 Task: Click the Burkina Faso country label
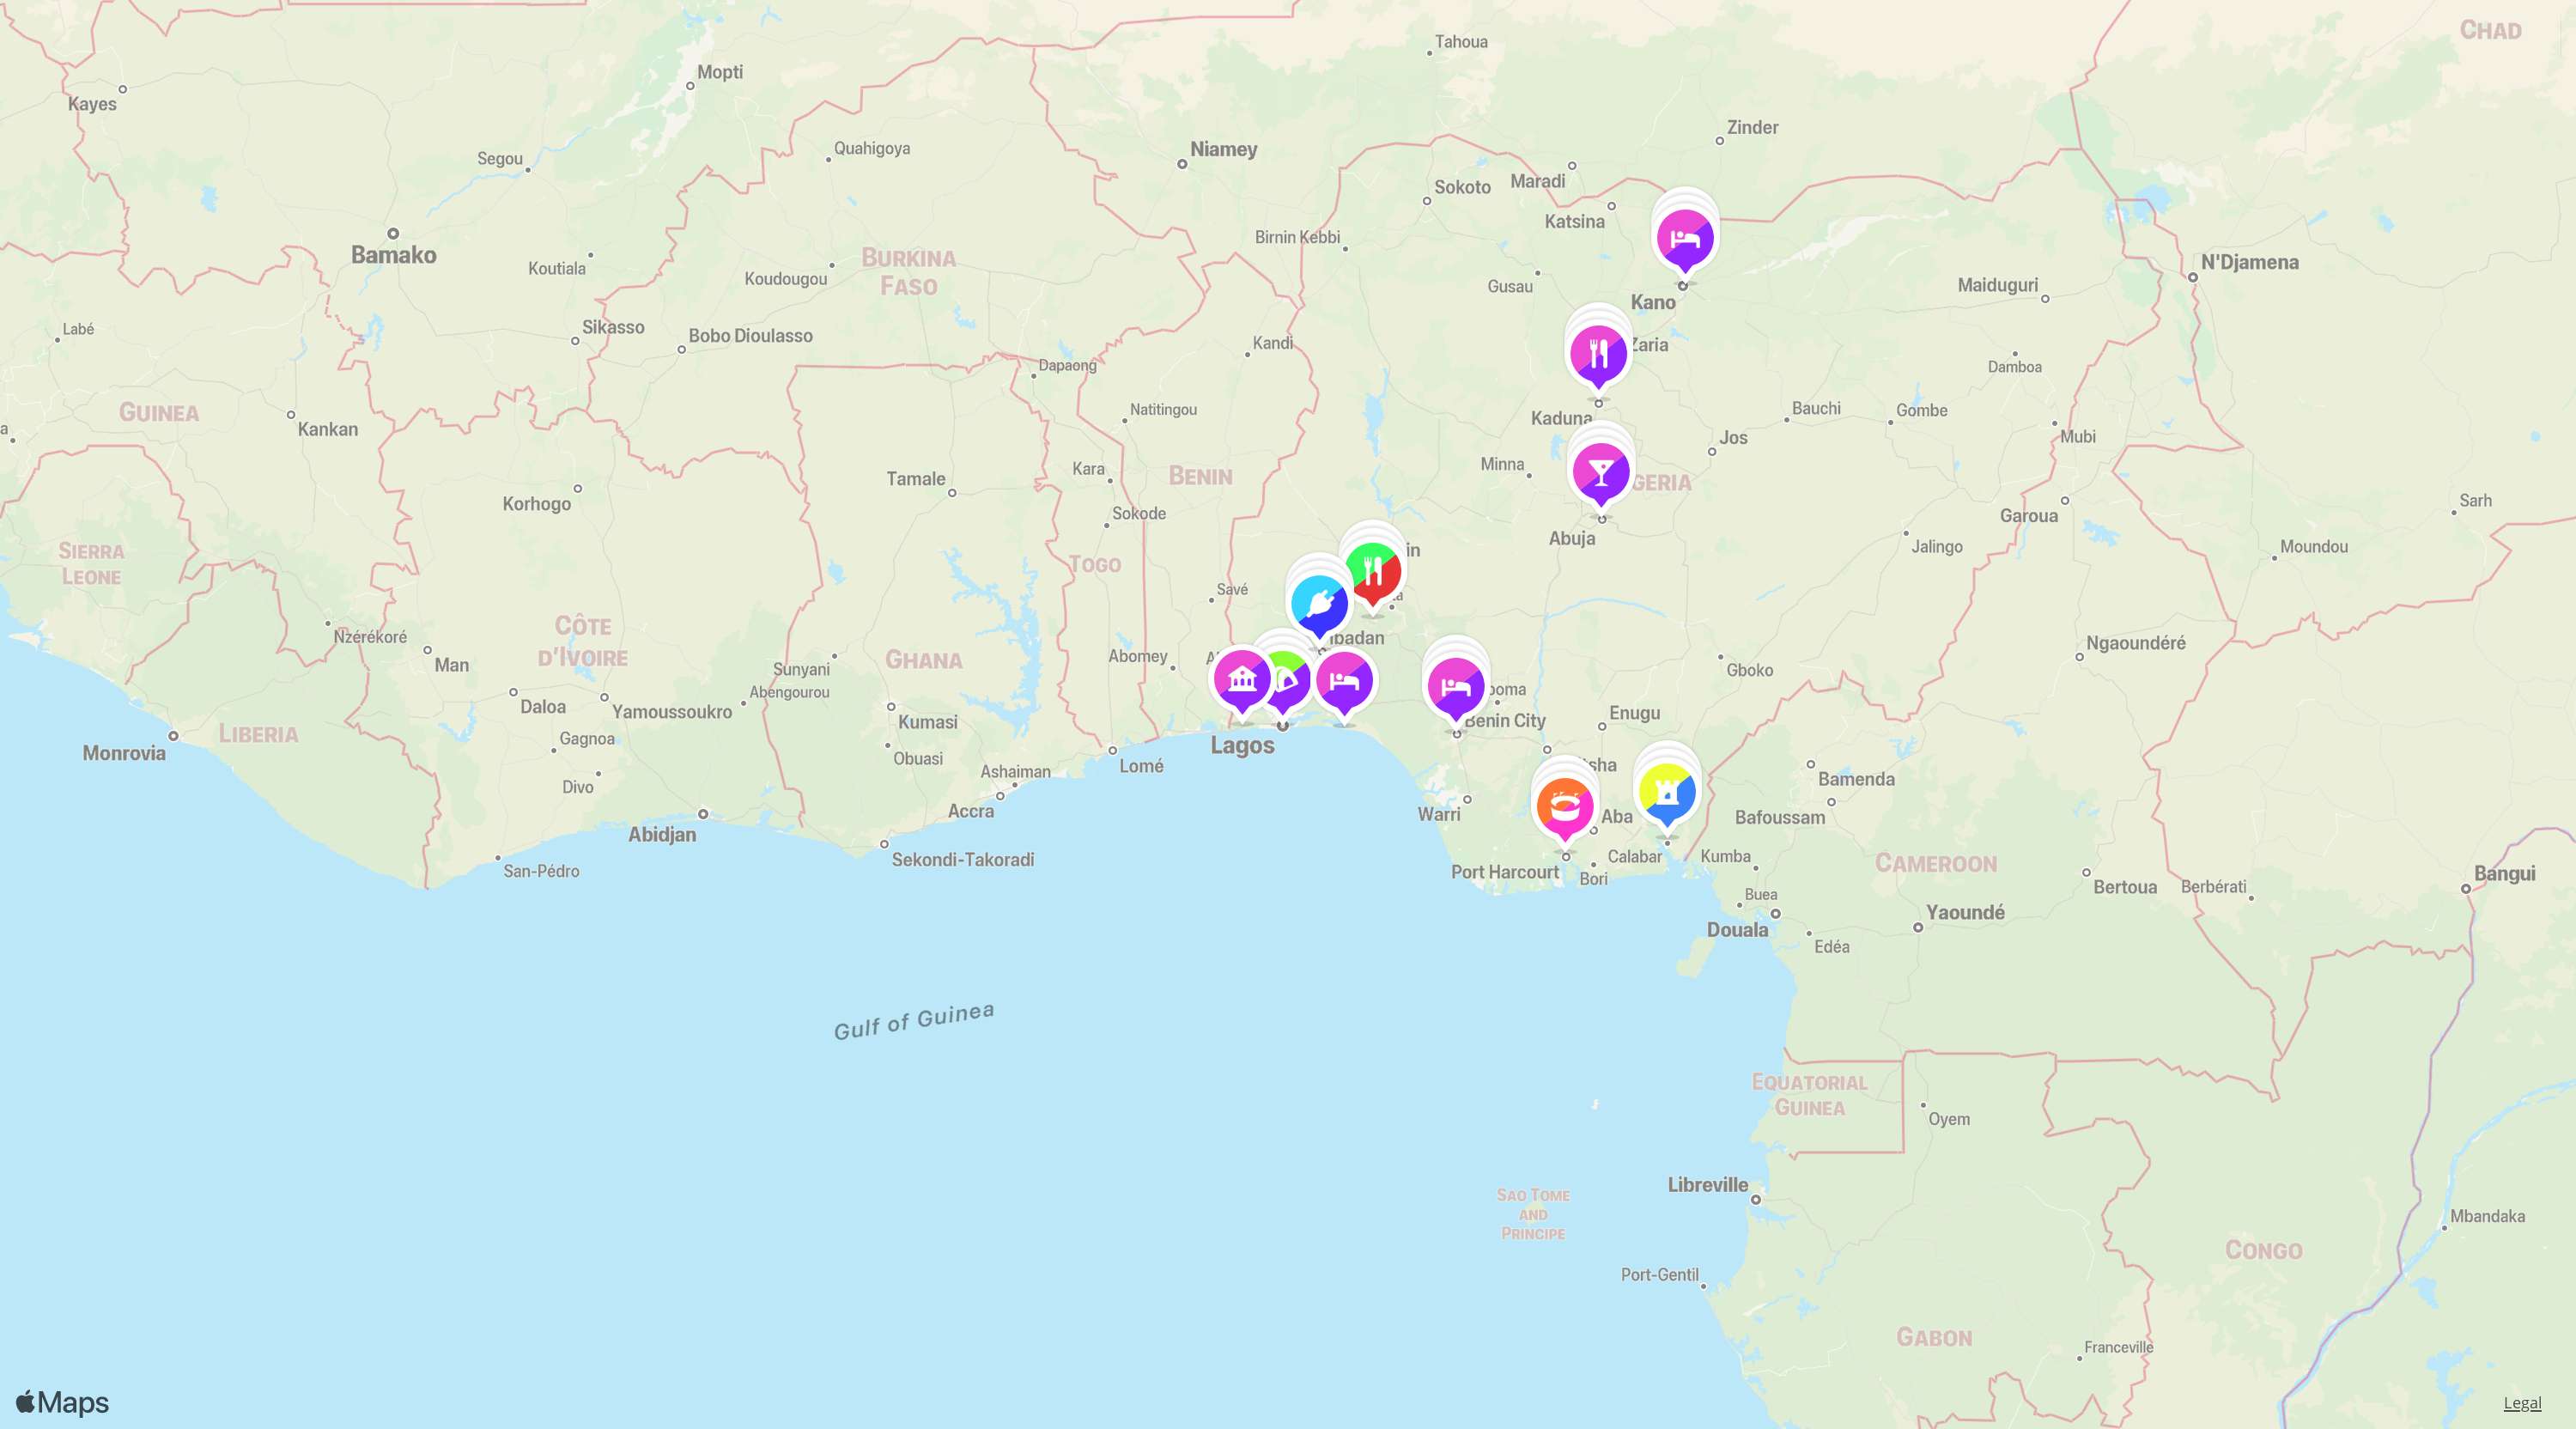point(909,272)
